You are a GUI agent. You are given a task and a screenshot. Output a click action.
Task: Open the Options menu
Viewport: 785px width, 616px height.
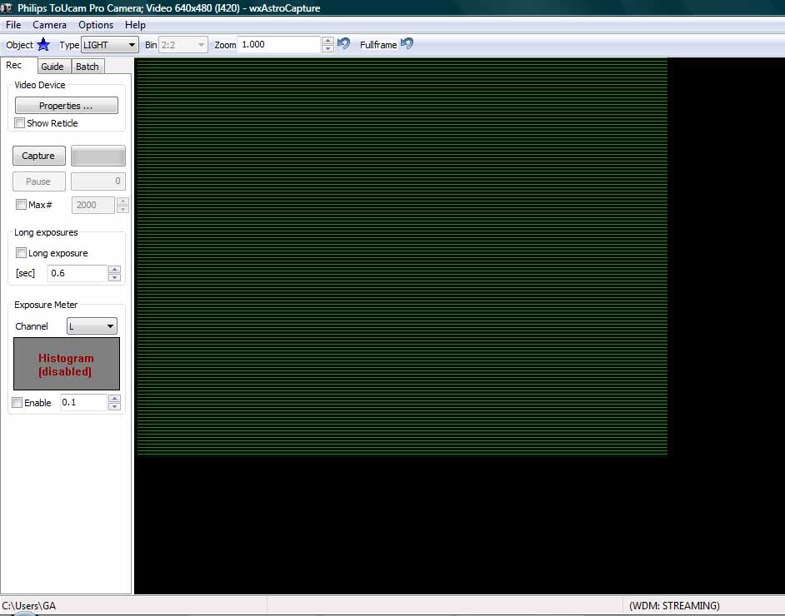pyautogui.click(x=96, y=24)
